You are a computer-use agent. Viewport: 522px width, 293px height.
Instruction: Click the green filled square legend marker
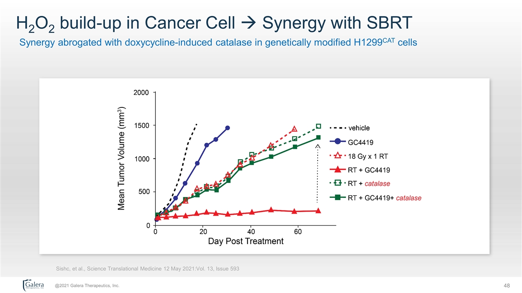point(338,198)
